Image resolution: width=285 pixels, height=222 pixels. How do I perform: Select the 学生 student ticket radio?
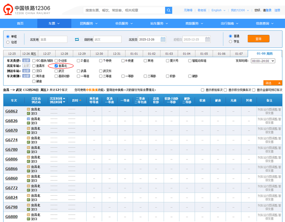coord(230,41)
